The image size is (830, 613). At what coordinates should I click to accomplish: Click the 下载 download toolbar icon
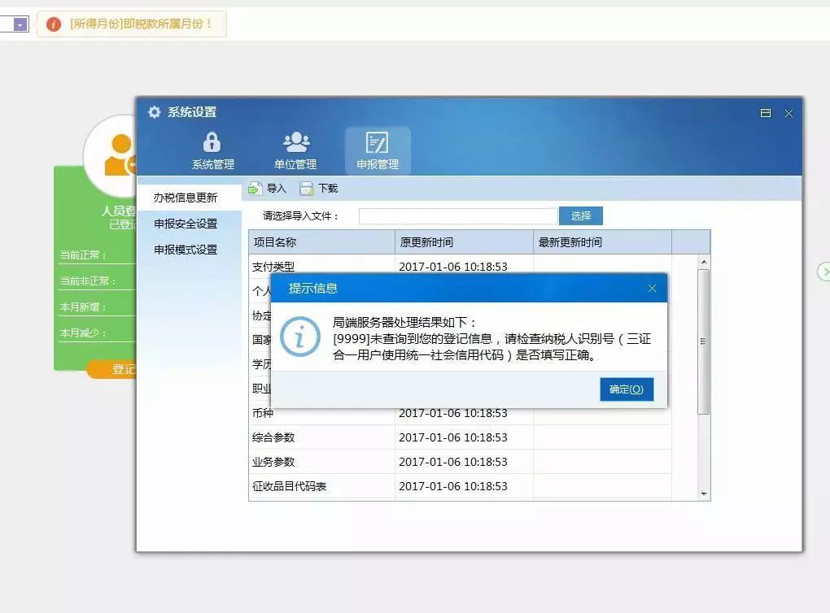[x=306, y=189]
